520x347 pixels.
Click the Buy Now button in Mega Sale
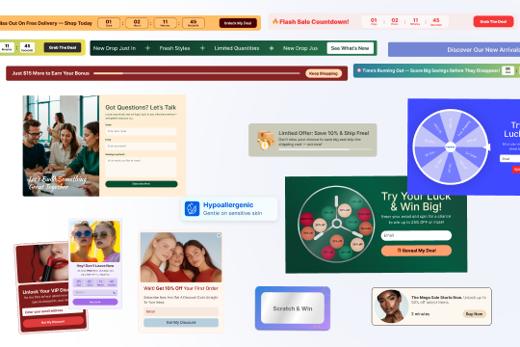point(474,314)
